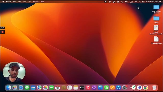Open Google Chrome in the Dock
The height and width of the screenshot is (92, 163).
[145, 88]
